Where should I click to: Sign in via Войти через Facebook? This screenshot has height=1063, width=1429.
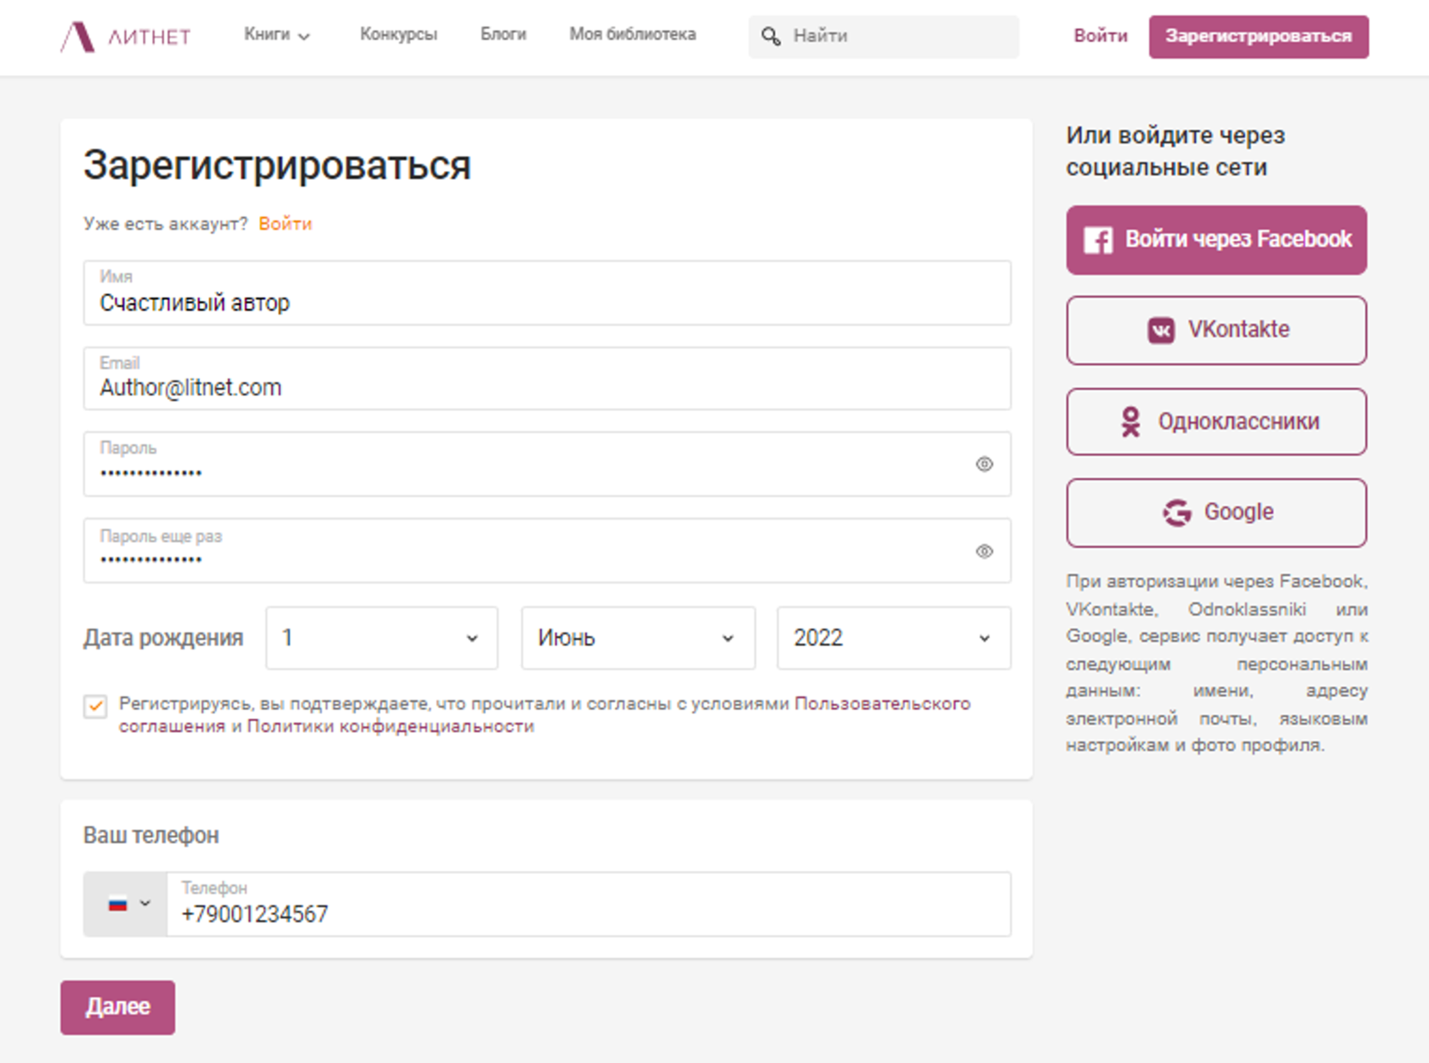point(1216,240)
